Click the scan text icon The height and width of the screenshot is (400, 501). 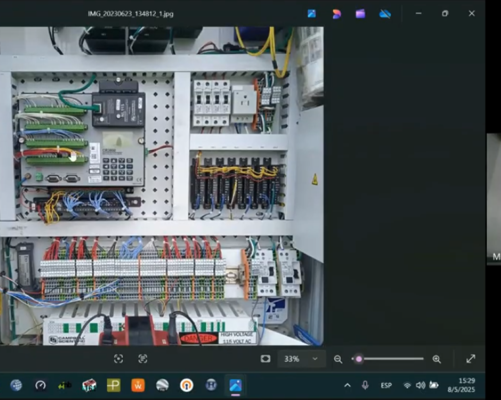[143, 358]
